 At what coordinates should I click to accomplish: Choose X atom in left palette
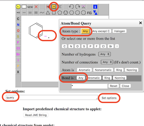pos(18,72)
